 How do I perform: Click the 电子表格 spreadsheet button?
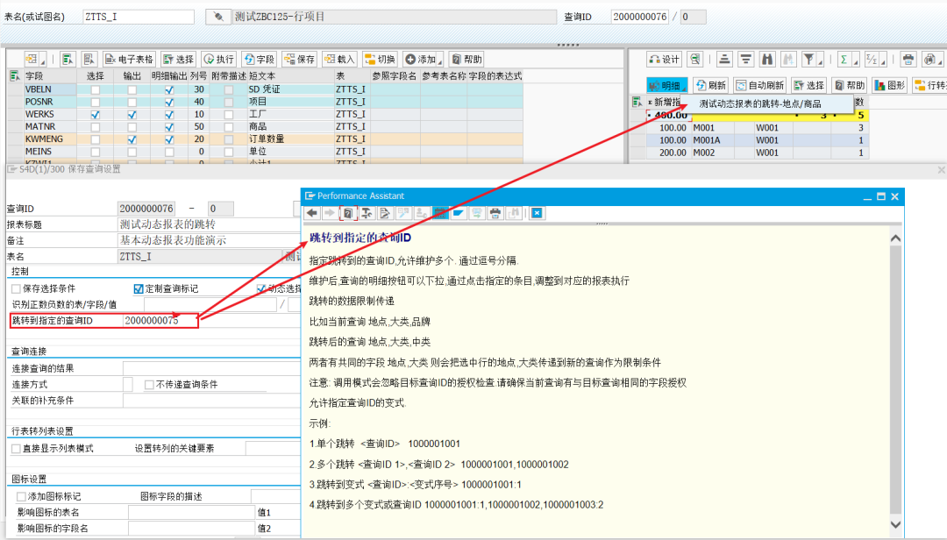tap(129, 60)
